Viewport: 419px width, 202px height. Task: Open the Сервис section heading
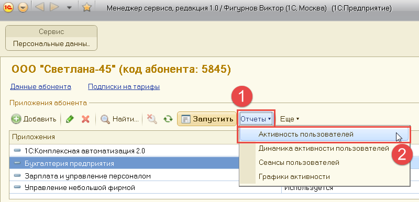pos(51,32)
